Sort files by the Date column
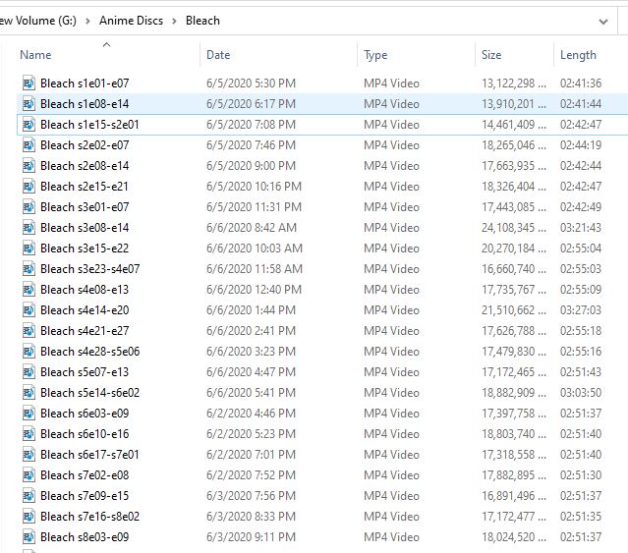The width and height of the screenshot is (628, 553). coord(218,55)
